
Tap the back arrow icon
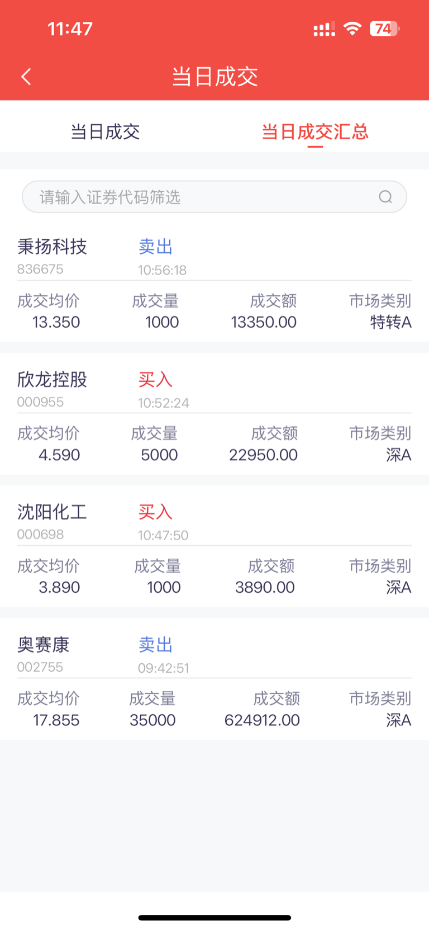(26, 77)
